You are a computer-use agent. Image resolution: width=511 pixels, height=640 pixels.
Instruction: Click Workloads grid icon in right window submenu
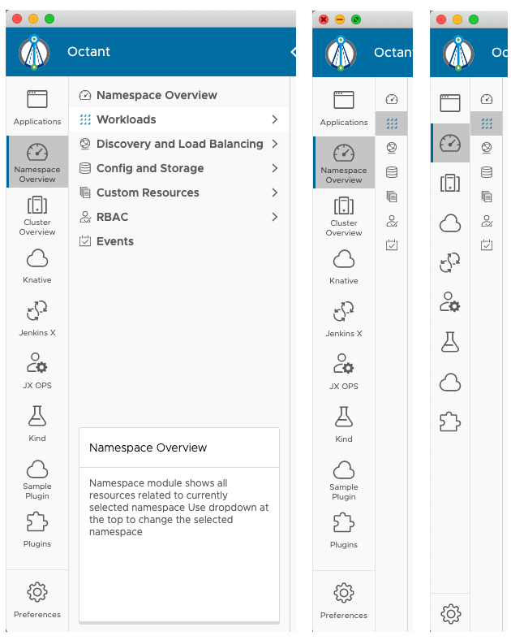(x=487, y=123)
